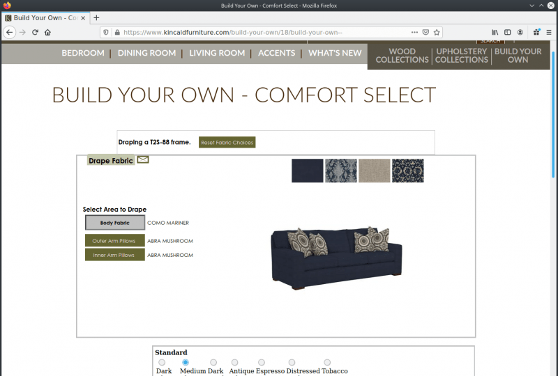Click the envelope email icon beside Drape Fabric
Screen dimensions: 558x376
[143, 159]
